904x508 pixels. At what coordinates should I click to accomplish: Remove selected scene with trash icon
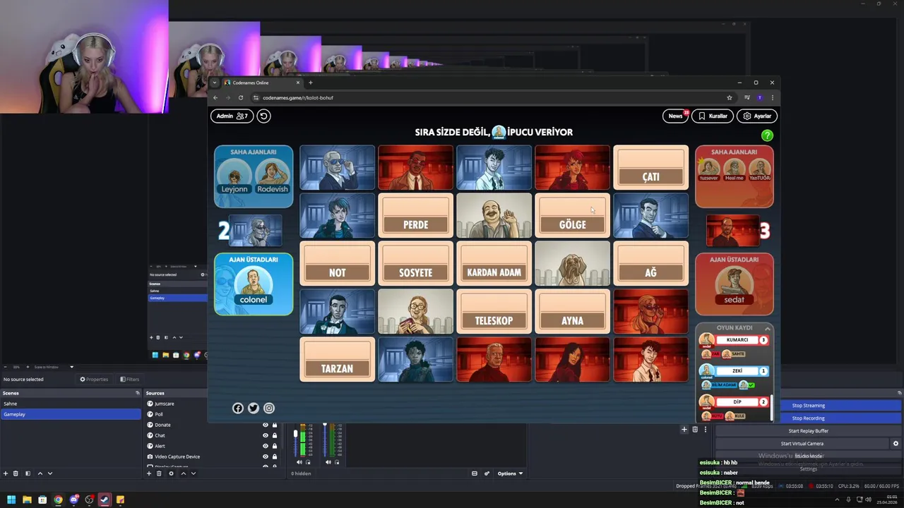click(16, 473)
